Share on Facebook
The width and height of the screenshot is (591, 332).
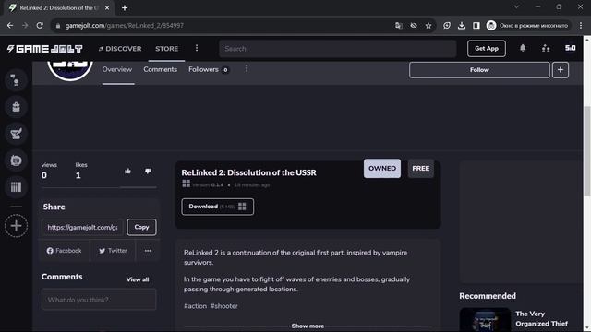point(64,251)
